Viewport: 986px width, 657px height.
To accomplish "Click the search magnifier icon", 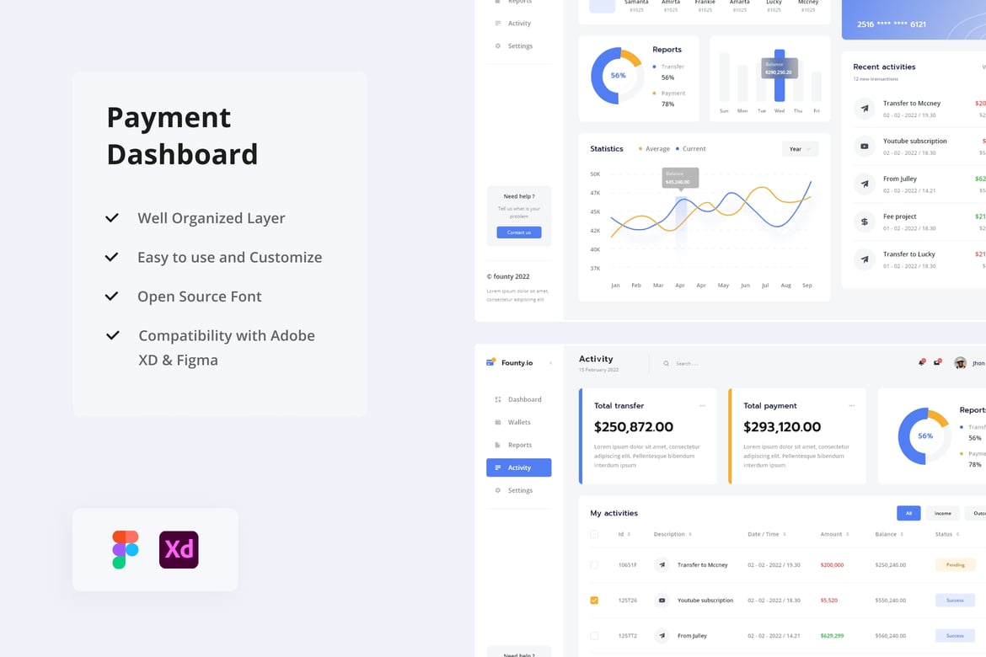I will [x=666, y=363].
